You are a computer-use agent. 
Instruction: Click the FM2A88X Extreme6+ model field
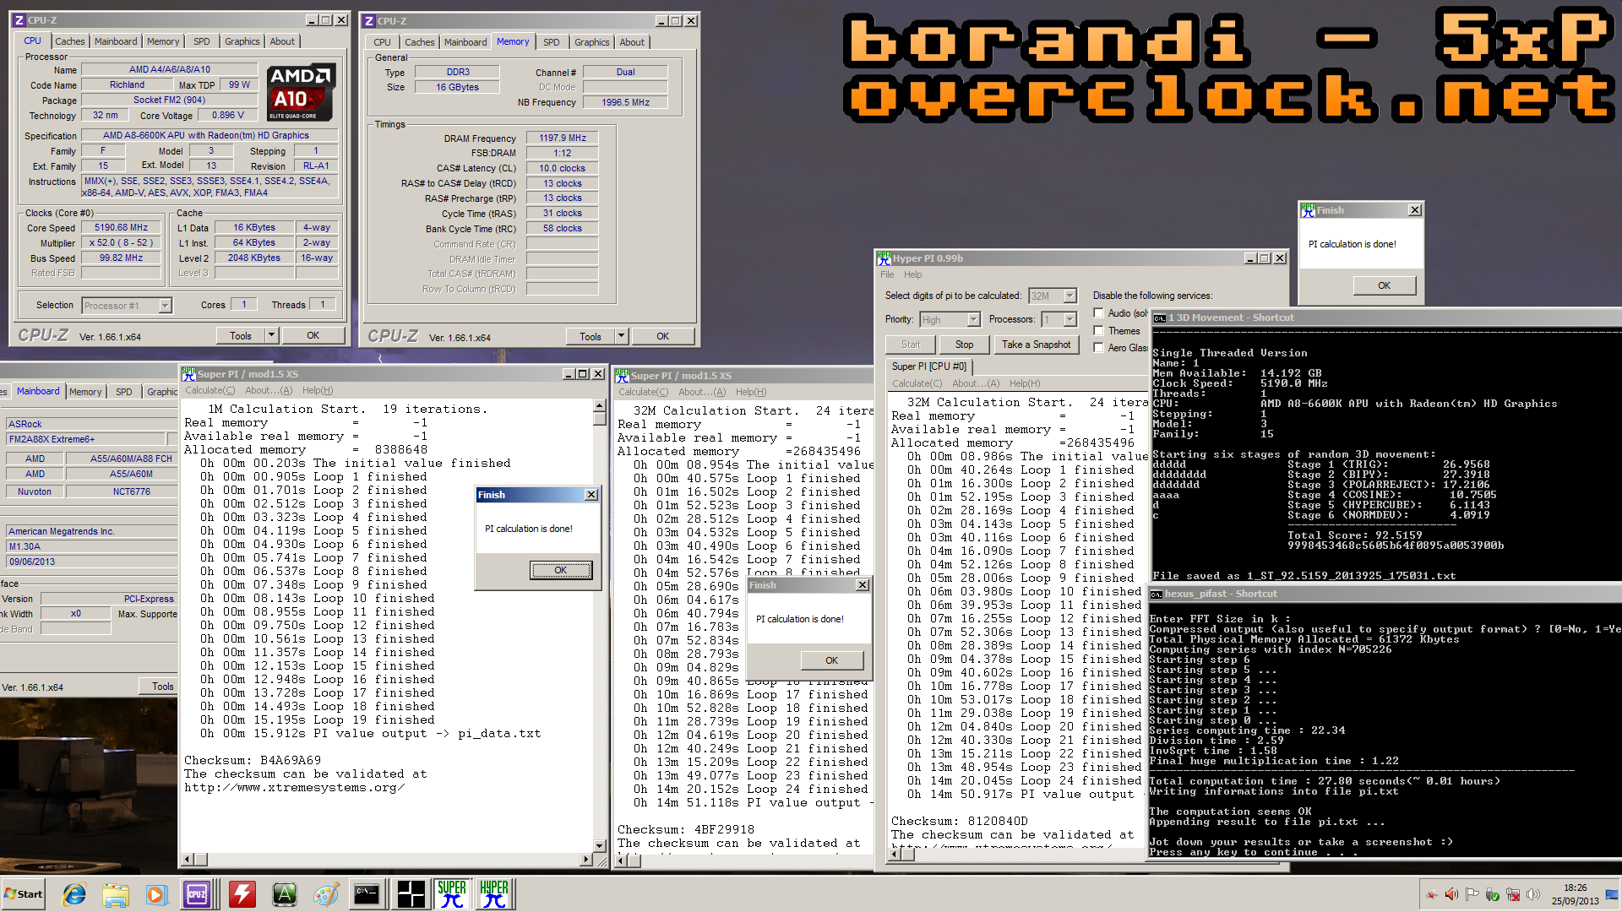pos(85,439)
